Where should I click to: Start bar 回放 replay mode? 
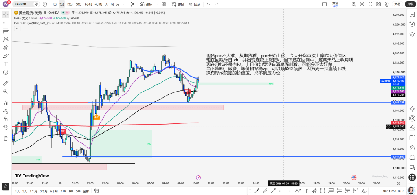tap(194, 4)
